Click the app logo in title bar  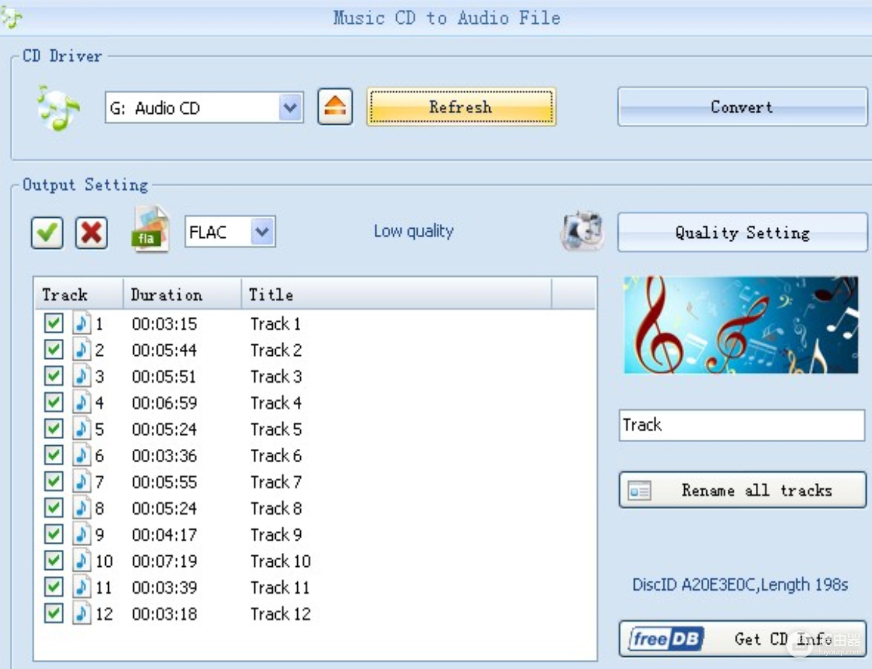(x=10, y=17)
